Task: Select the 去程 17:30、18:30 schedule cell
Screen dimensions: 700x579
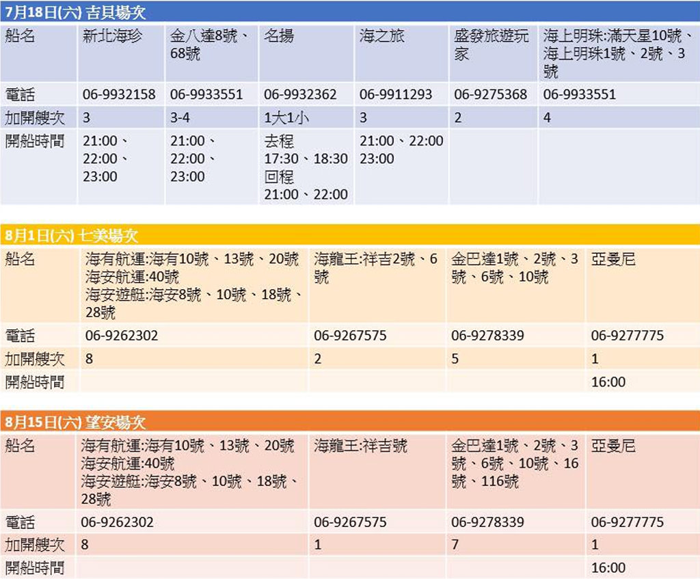Action: click(x=304, y=159)
